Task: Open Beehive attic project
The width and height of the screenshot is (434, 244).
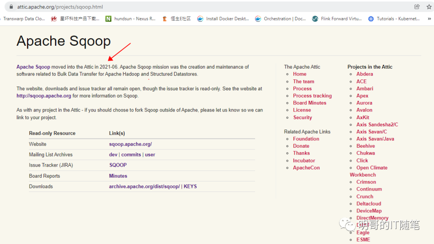Action: [x=366, y=146]
